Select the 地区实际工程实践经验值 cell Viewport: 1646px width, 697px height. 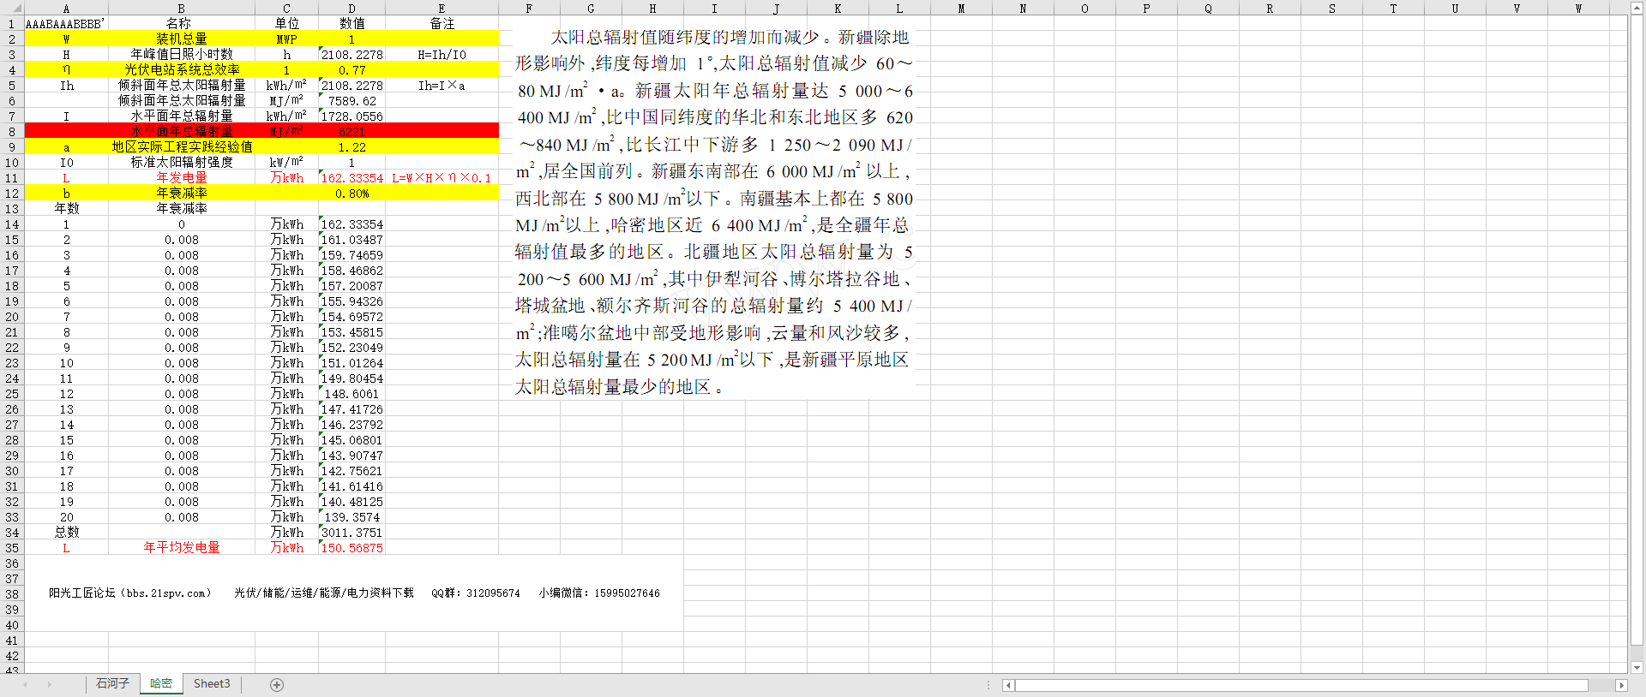[x=181, y=147]
